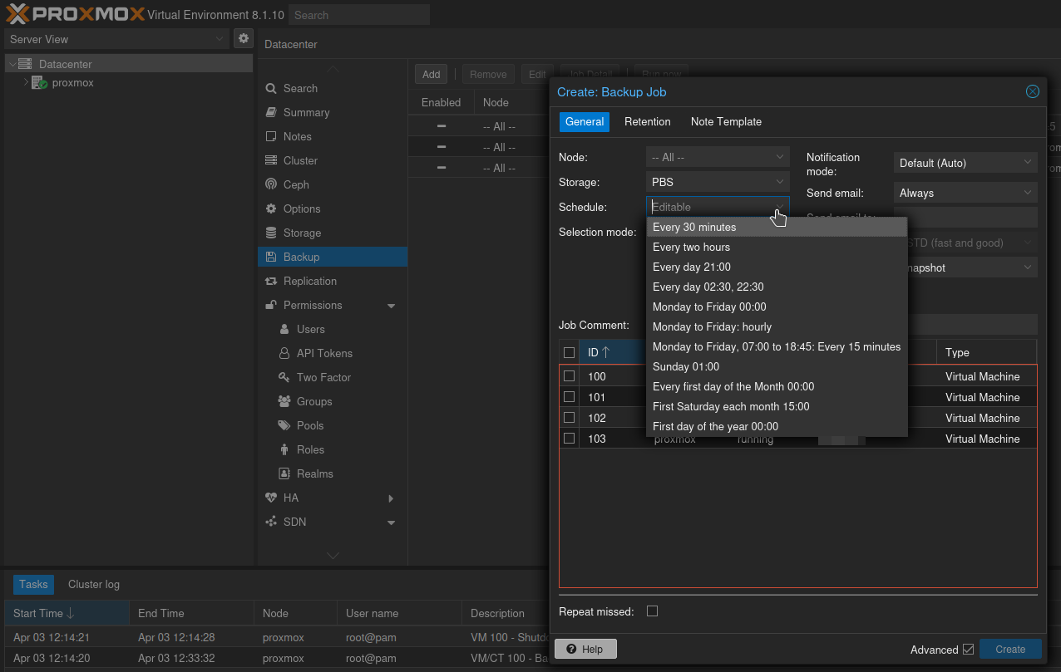Click the Options gear icon
This screenshot has height=672, width=1061.
pos(271,209)
